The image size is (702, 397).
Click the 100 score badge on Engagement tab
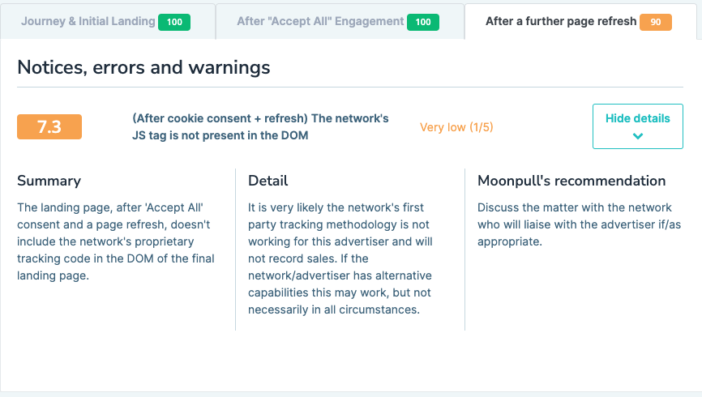422,23
